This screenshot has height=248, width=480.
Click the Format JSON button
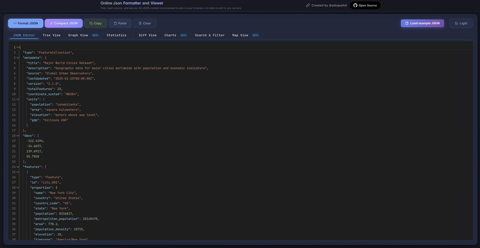(26, 23)
